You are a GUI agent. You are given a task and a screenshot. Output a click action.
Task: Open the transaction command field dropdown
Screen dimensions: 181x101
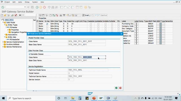tap(25, 7)
